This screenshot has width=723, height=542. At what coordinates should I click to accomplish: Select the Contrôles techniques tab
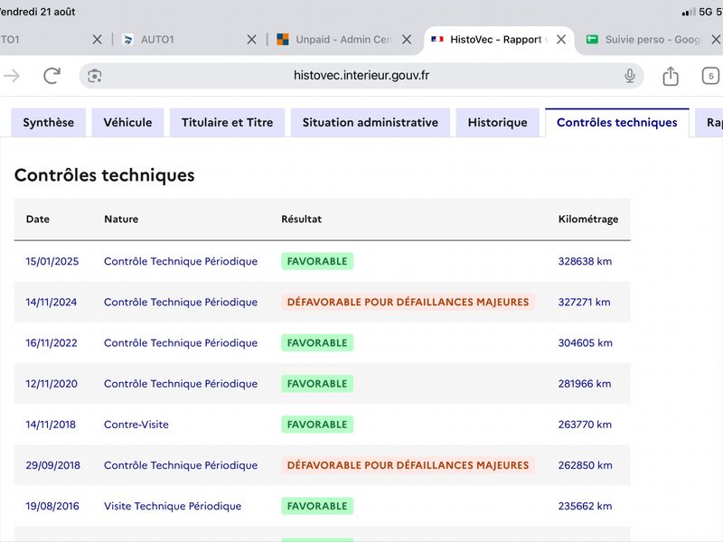(617, 123)
